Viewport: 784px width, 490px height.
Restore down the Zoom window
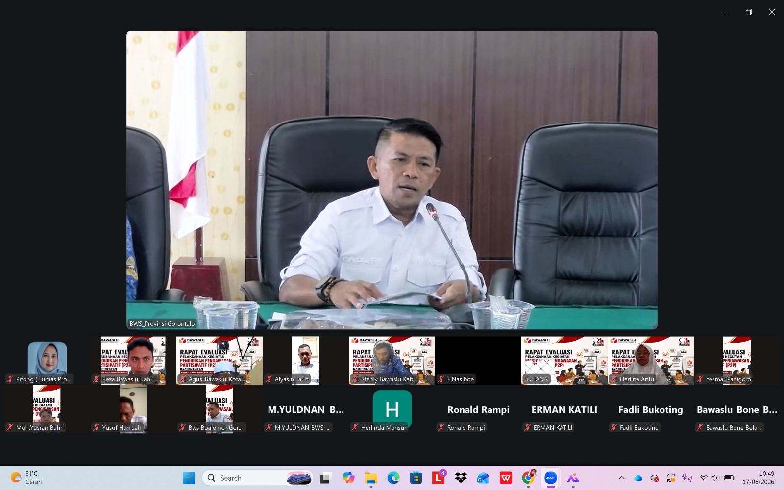[749, 12]
